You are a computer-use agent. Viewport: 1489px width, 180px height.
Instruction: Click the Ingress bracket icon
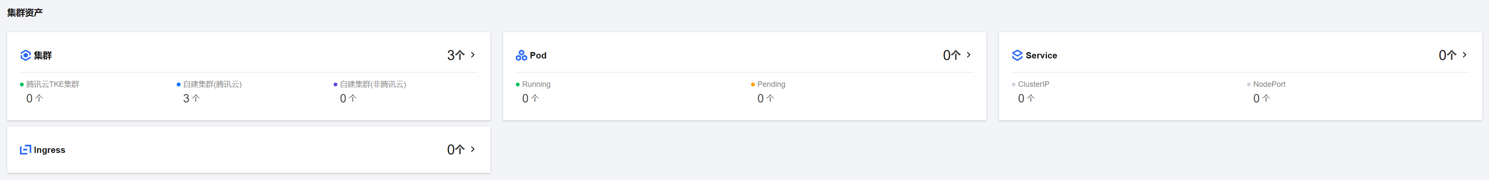(x=25, y=150)
